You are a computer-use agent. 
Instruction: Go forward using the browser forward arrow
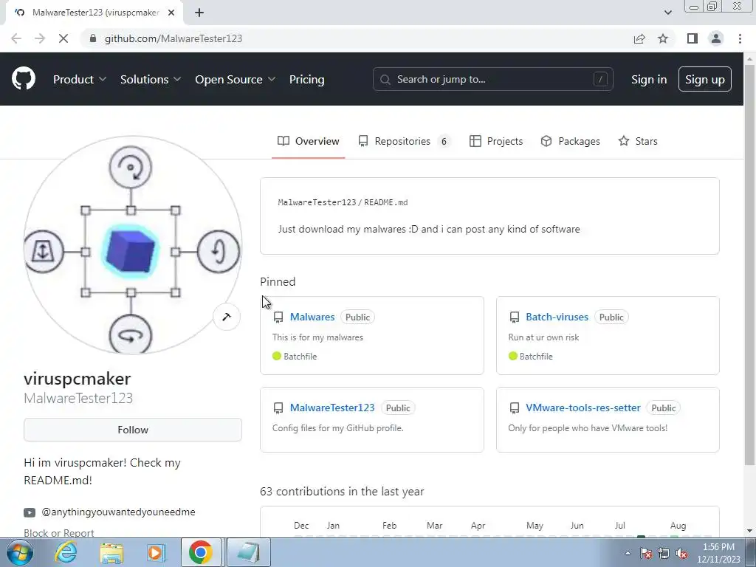coord(40,38)
